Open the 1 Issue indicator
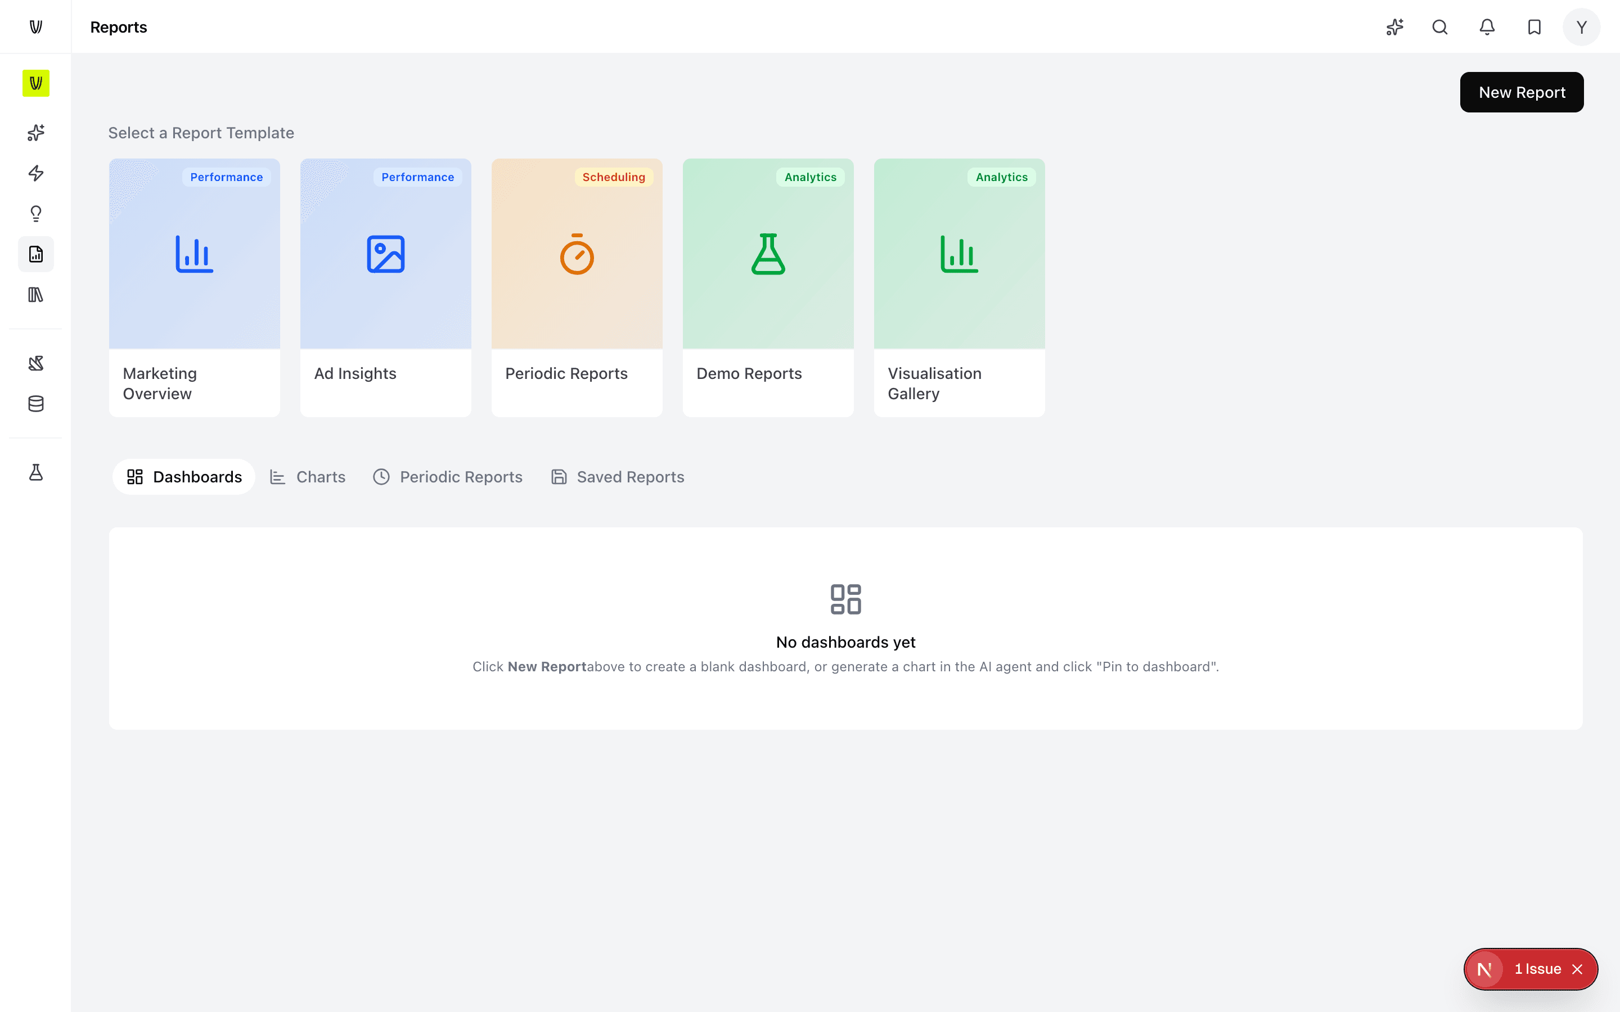Viewport: 1620px width, 1012px height. (1538, 969)
